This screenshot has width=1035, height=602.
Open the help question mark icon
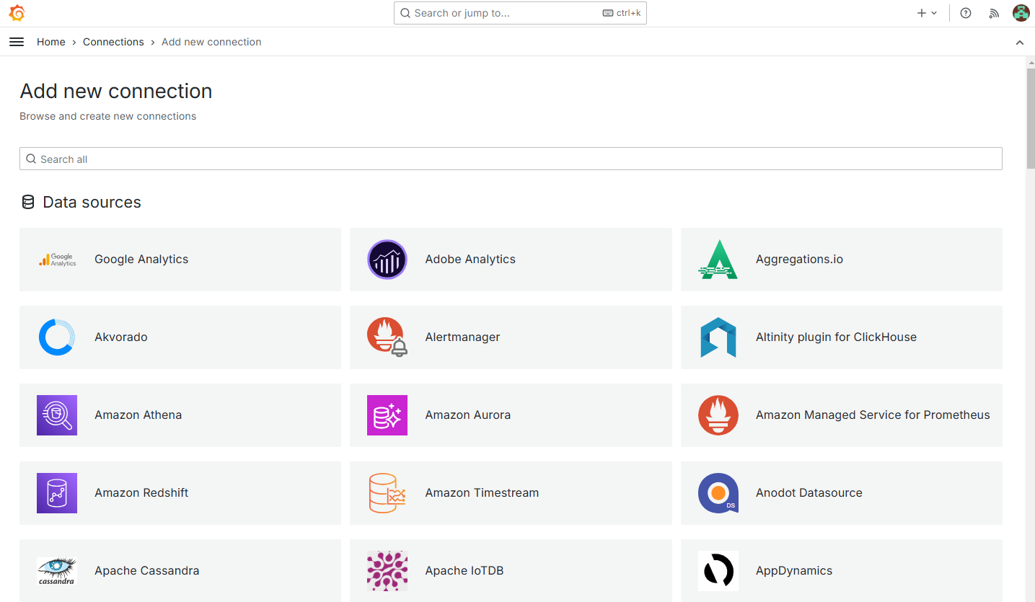pyautogui.click(x=966, y=13)
